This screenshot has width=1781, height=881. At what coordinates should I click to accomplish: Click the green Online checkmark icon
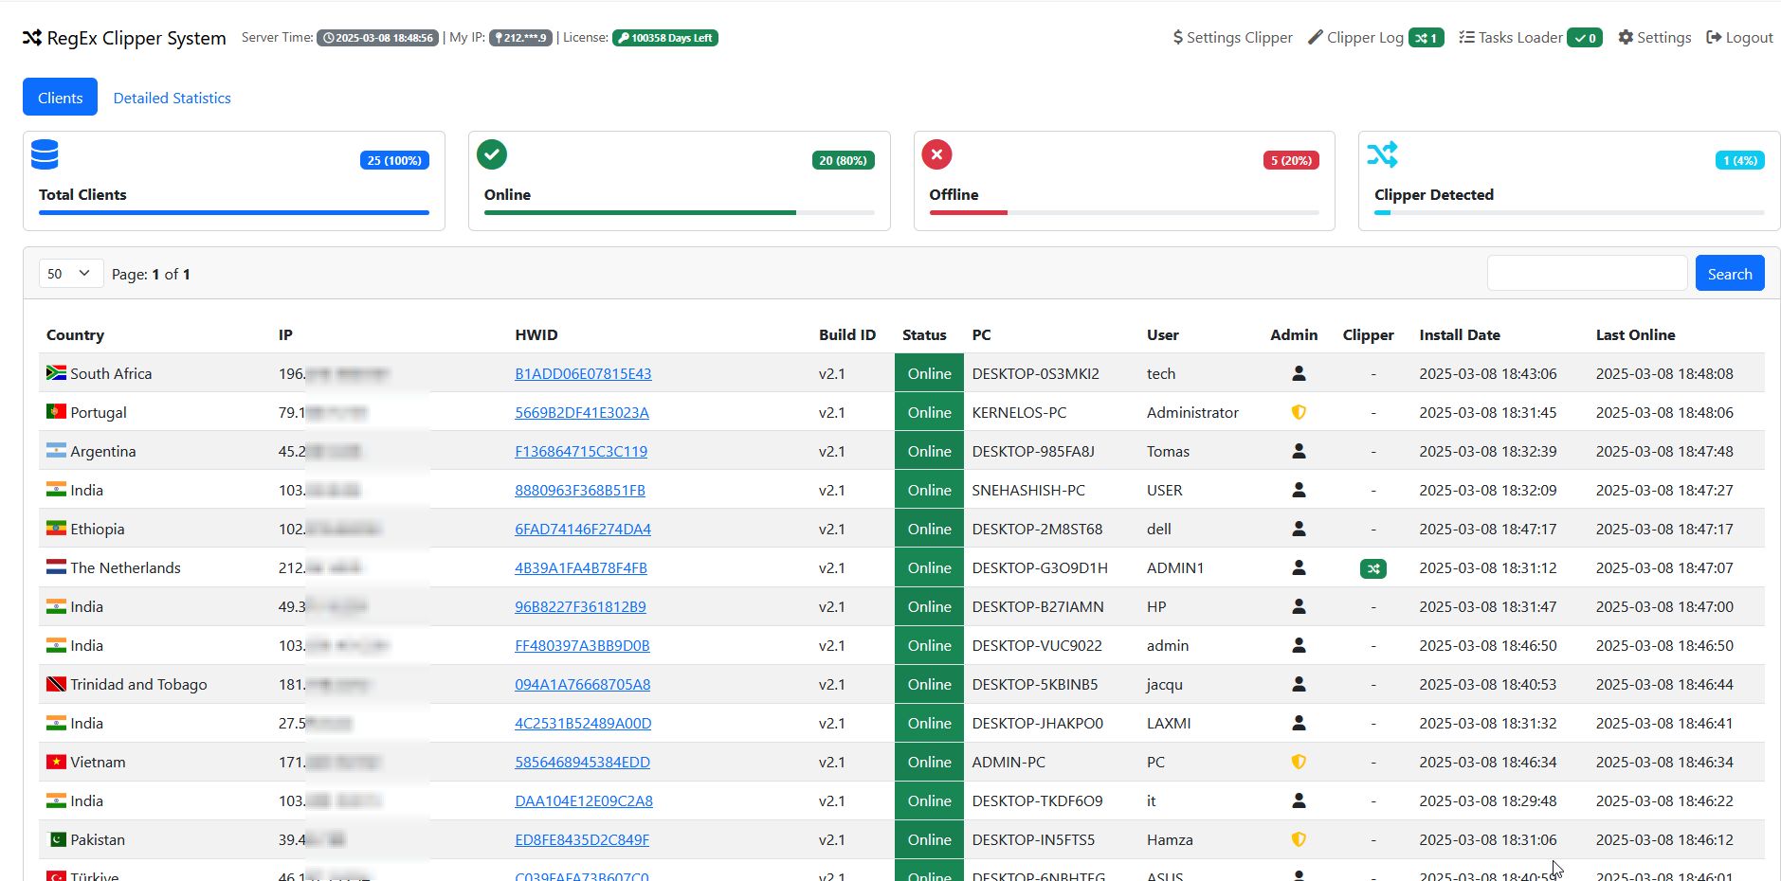tap(492, 154)
